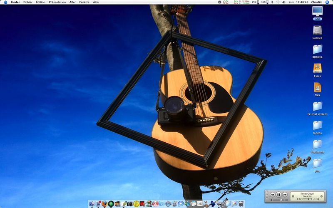Viewport: 333px width, 208px height.
Task: Open the Finder menu
Action: pos(15,2)
